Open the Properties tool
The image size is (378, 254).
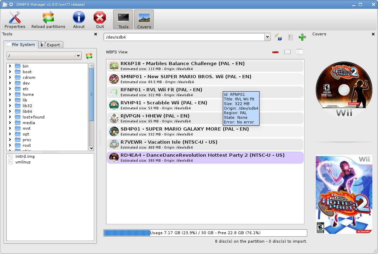[15, 20]
